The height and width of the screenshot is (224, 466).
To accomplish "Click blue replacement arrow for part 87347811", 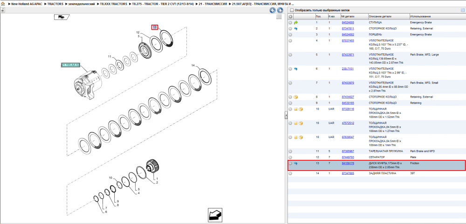I will click(x=296, y=29).
